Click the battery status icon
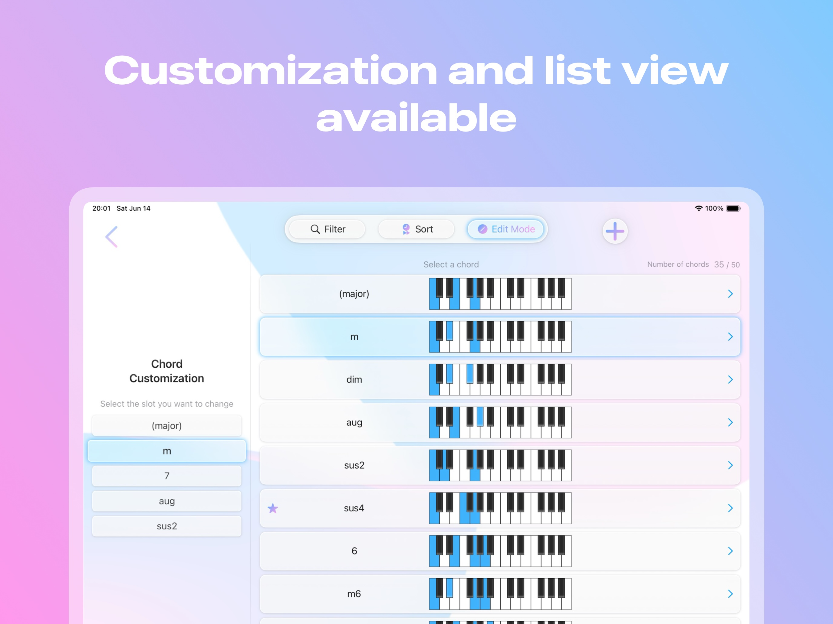Viewport: 833px width, 624px height. click(733, 208)
